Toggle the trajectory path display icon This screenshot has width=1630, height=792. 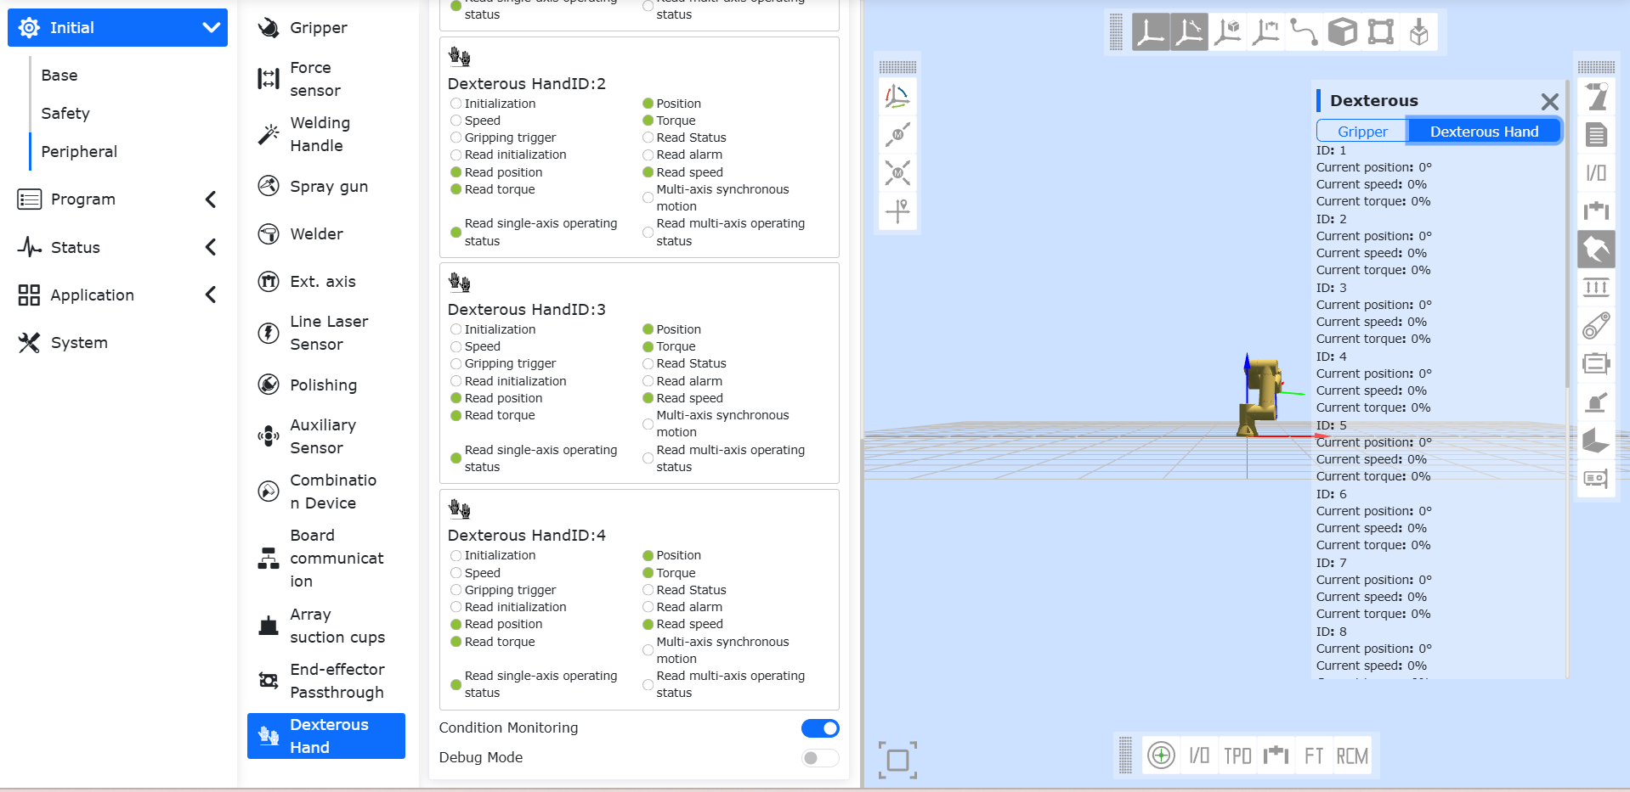[1304, 32]
